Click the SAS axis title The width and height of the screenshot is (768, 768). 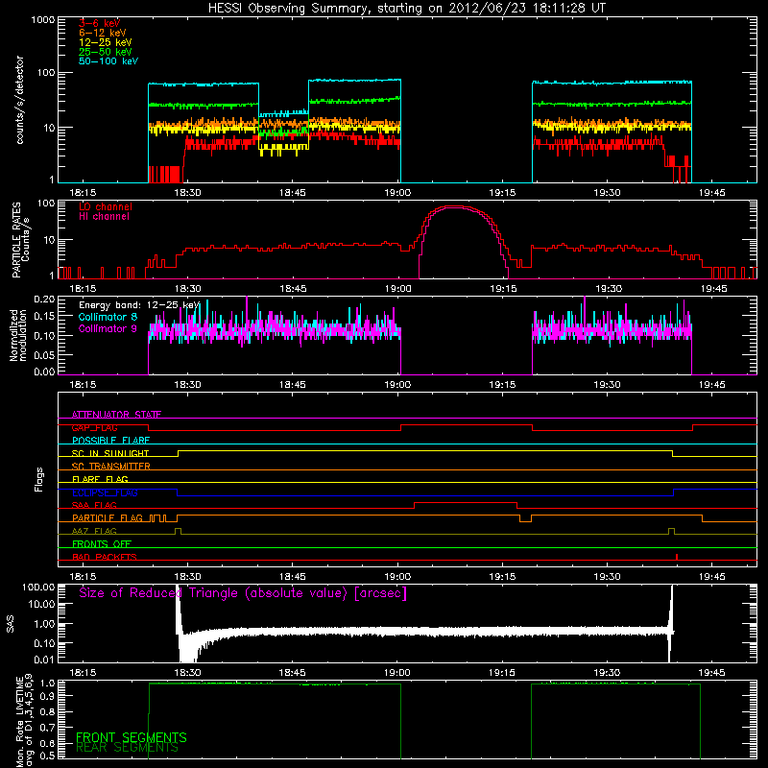(11, 624)
